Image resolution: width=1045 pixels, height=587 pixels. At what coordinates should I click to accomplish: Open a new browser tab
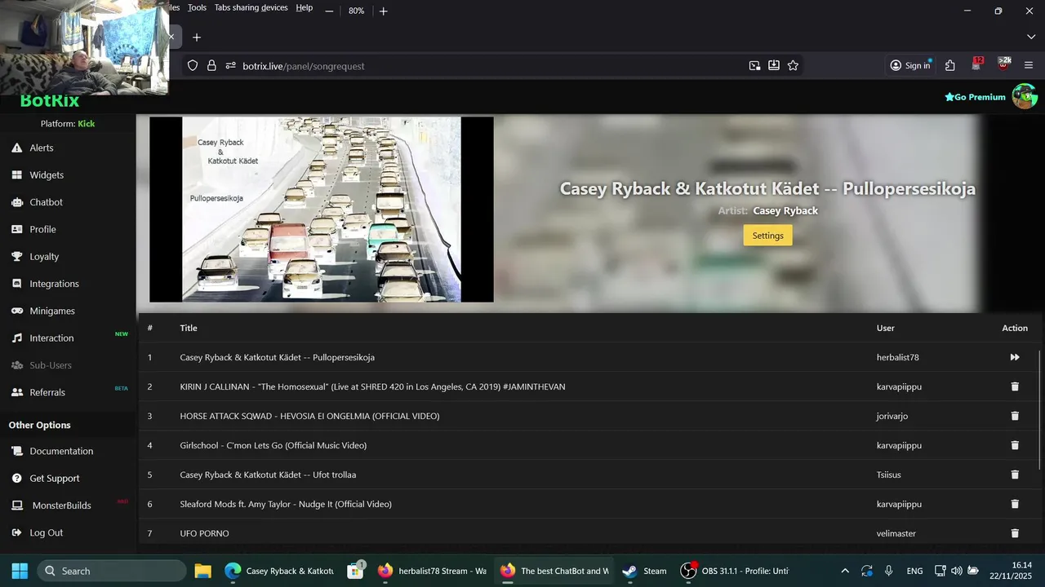[196, 37]
